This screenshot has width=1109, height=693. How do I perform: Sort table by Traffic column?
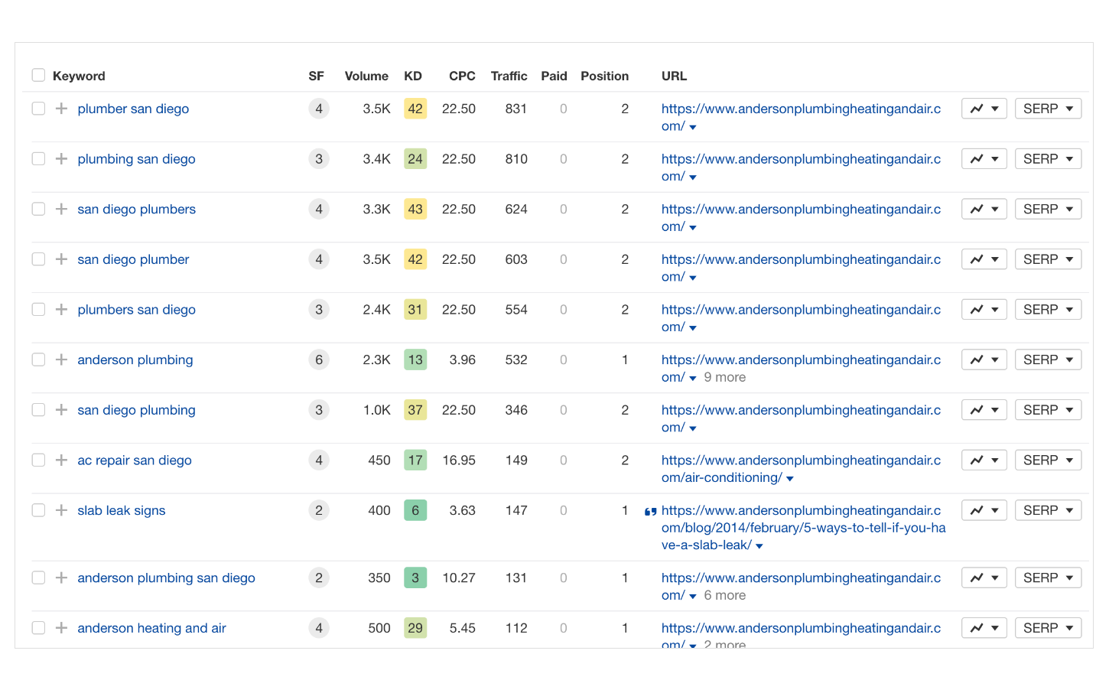pos(509,76)
